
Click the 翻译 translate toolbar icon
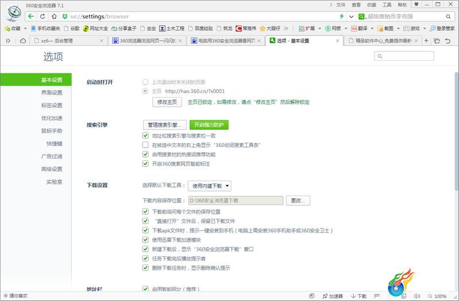(x=359, y=28)
